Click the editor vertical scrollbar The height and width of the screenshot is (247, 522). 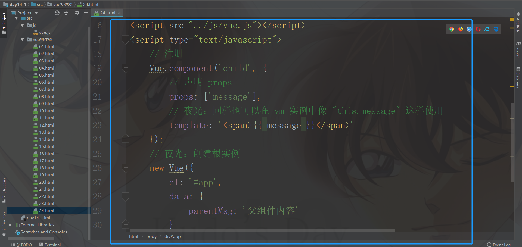coord(513,143)
